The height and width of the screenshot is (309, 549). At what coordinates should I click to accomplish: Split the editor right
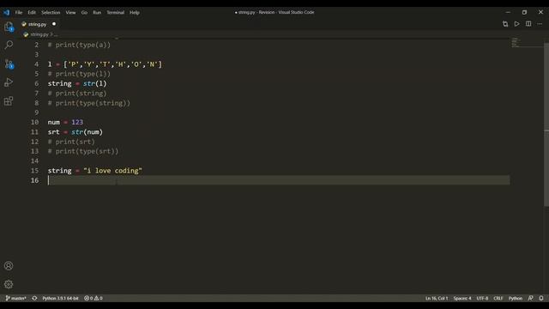click(x=528, y=24)
